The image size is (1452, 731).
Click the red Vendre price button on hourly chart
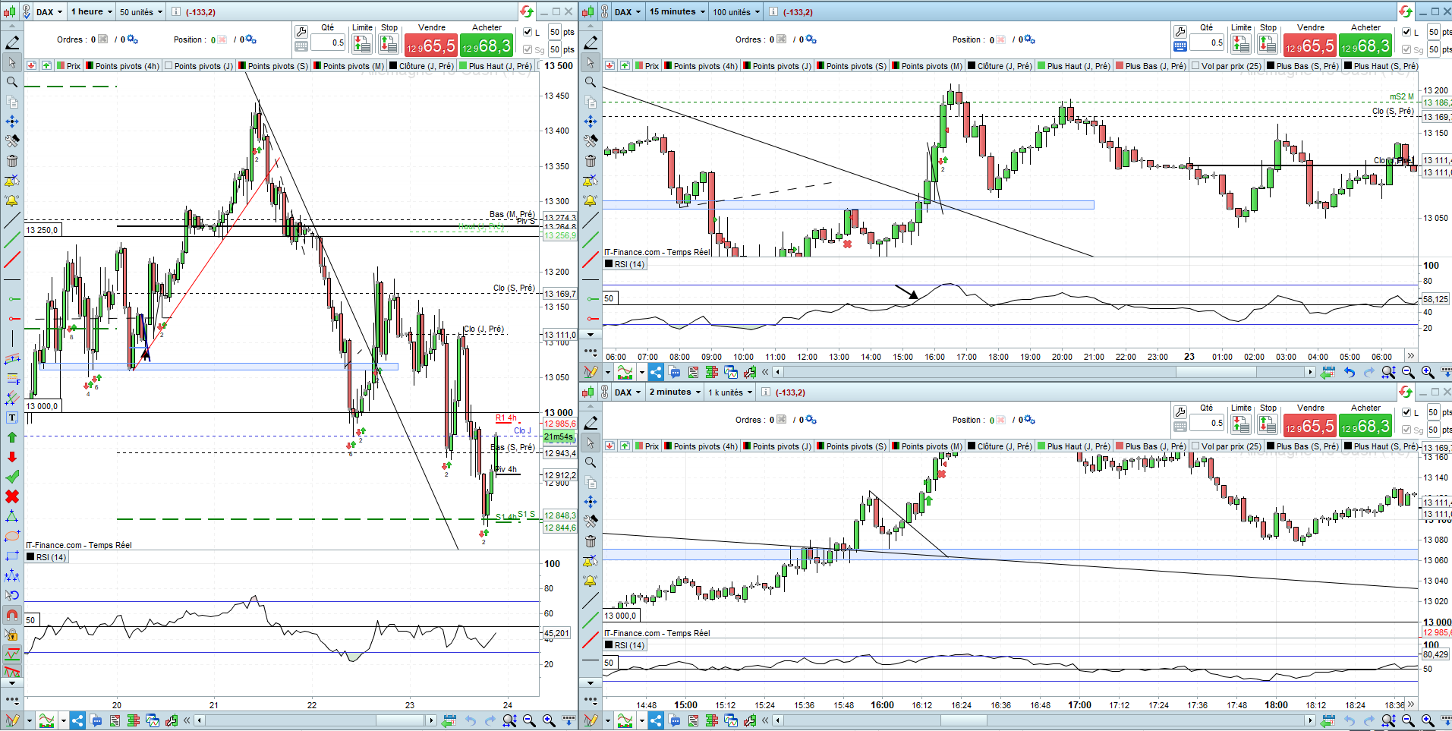[430, 46]
